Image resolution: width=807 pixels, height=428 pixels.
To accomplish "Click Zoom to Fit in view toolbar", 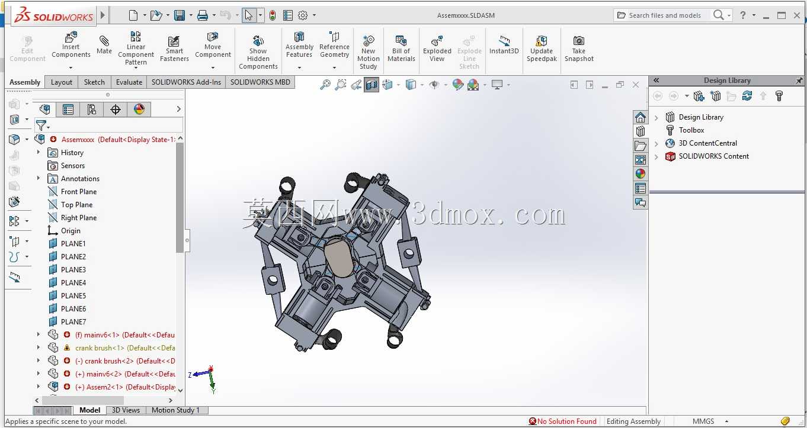I will [x=325, y=85].
